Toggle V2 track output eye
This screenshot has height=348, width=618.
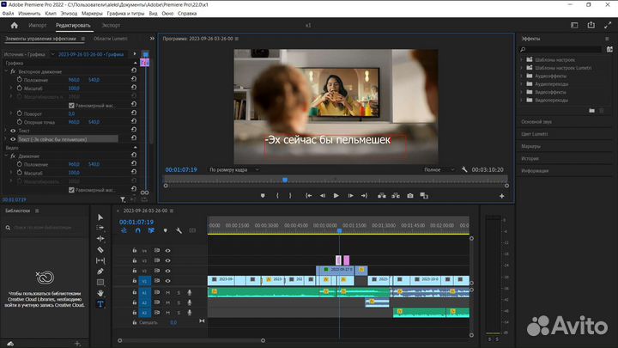click(168, 271)
